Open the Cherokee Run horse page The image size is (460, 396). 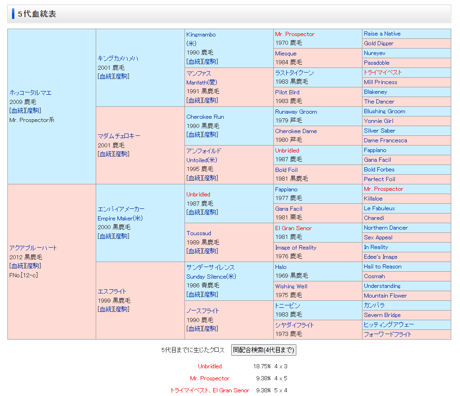point(205,117)
